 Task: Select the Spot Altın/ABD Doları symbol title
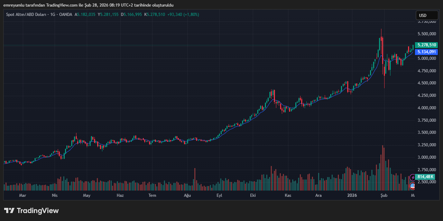(x=27, y=15)
